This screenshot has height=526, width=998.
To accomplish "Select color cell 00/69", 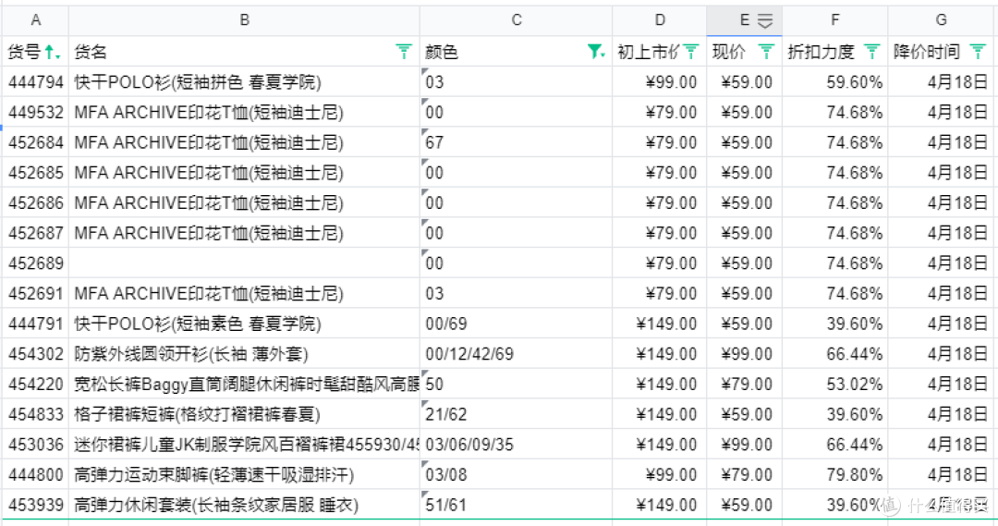I will click(517, 324).
